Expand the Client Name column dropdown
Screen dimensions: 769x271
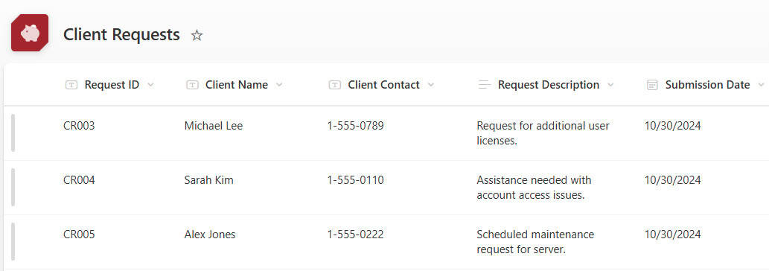click(x=279, y=86)
